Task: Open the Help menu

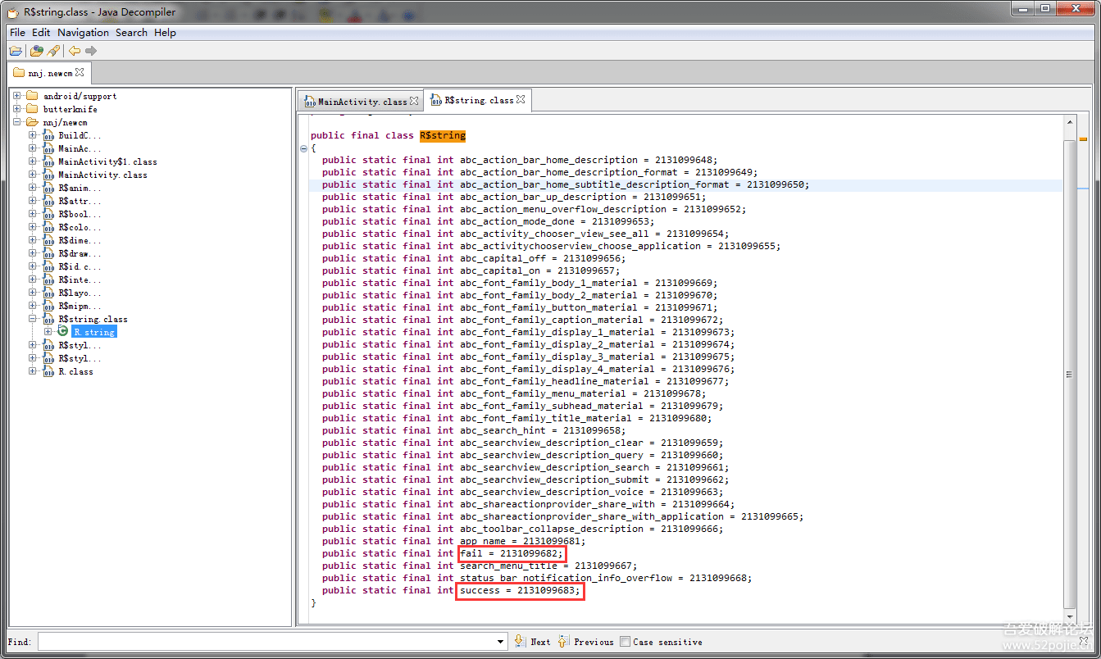Action: pos(165,33)
